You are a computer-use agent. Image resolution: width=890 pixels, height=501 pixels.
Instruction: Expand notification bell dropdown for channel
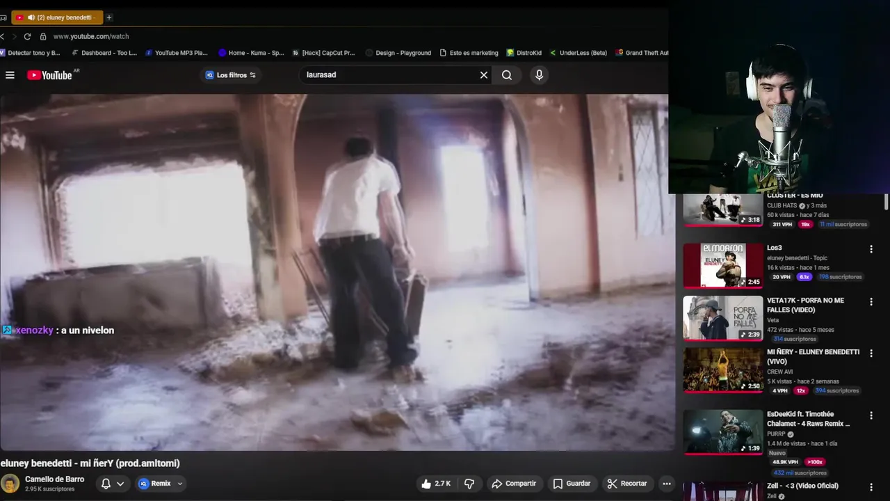click(120, 484)
